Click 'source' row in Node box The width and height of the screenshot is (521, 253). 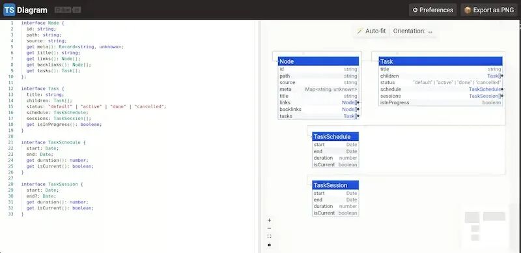tap(318, 83)
